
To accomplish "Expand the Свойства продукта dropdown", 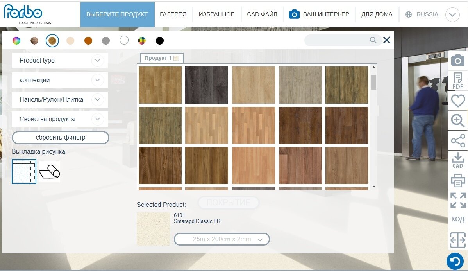I will click(x=60, y=119).
